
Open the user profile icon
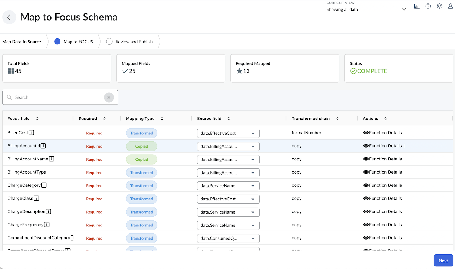450,6
